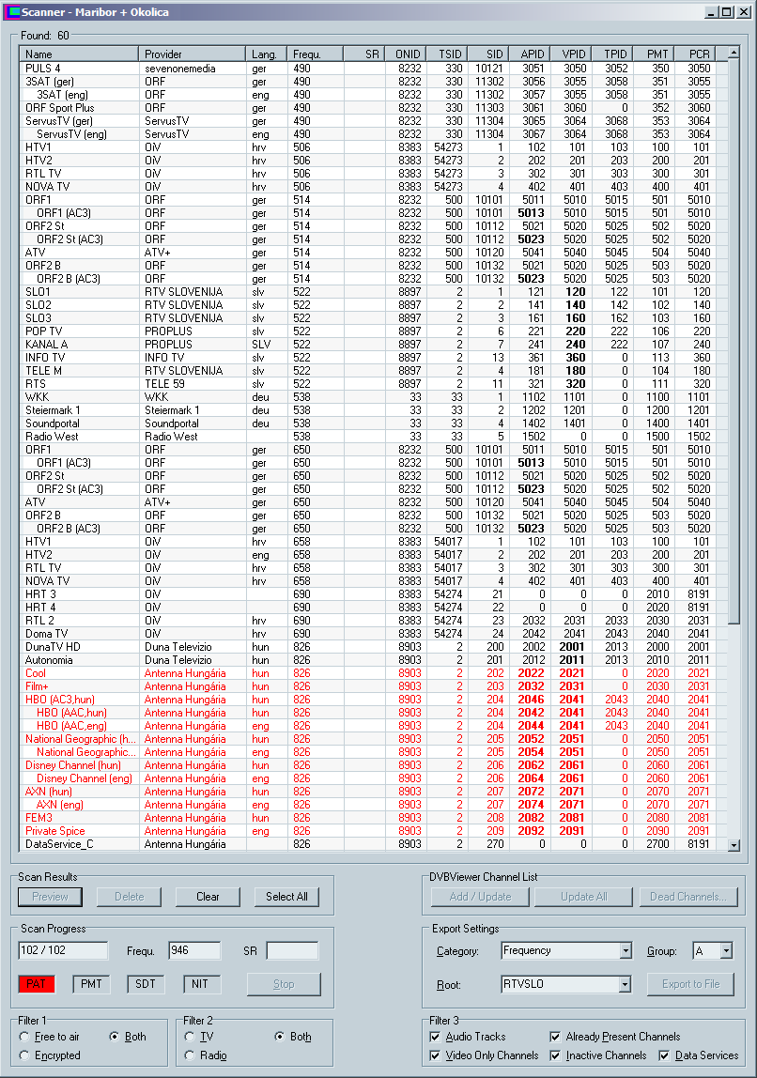Select the DunaTV HD channel row
Screen dimensions: 757x1078
(x=373, y=646)
